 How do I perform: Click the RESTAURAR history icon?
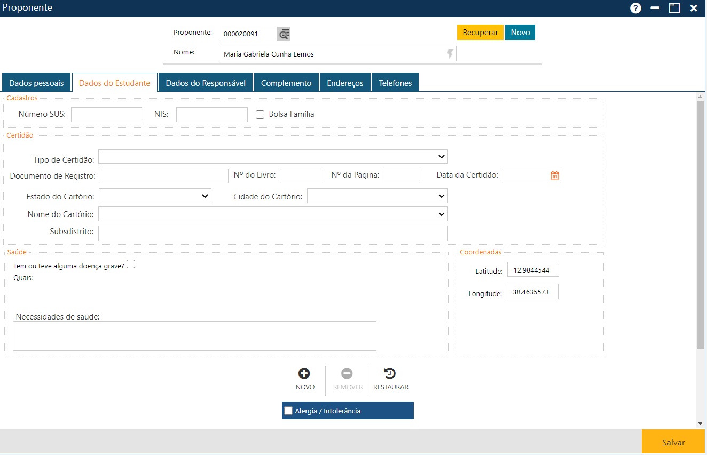(390, 374)
